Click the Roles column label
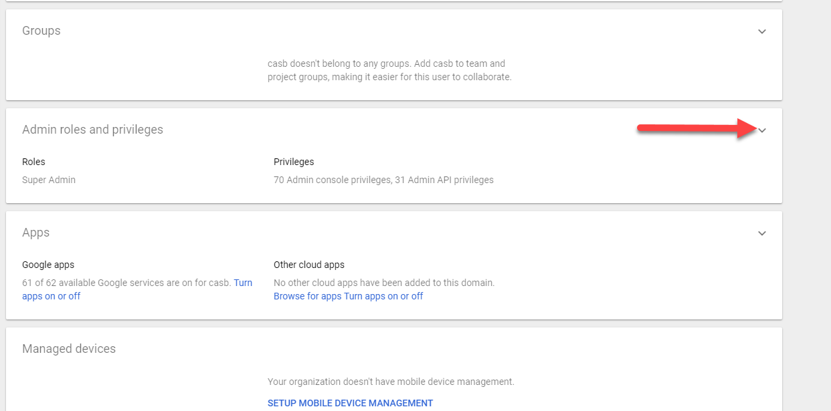Screen dimensions: 831x411 (33, 162)
